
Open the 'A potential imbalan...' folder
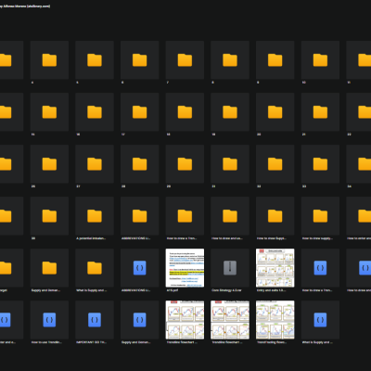point(95,216)
